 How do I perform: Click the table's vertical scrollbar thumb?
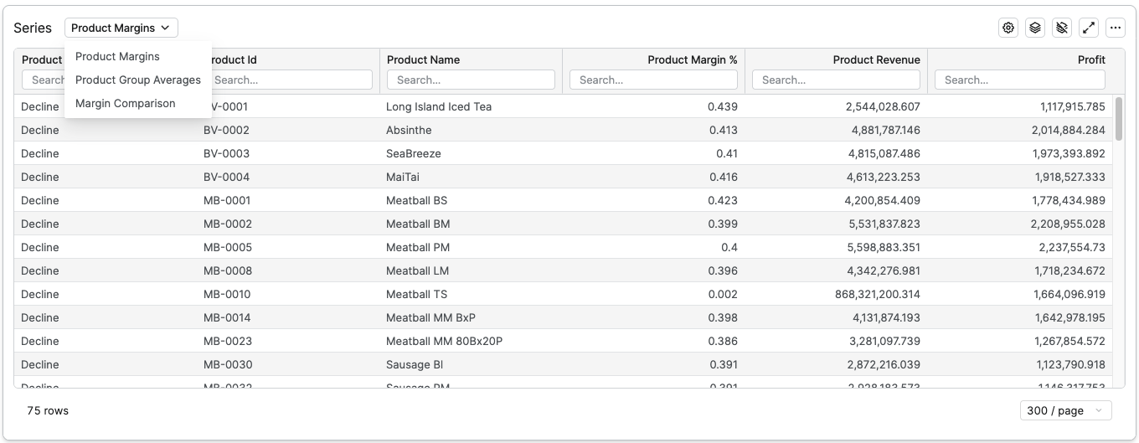click(1119, 118)
